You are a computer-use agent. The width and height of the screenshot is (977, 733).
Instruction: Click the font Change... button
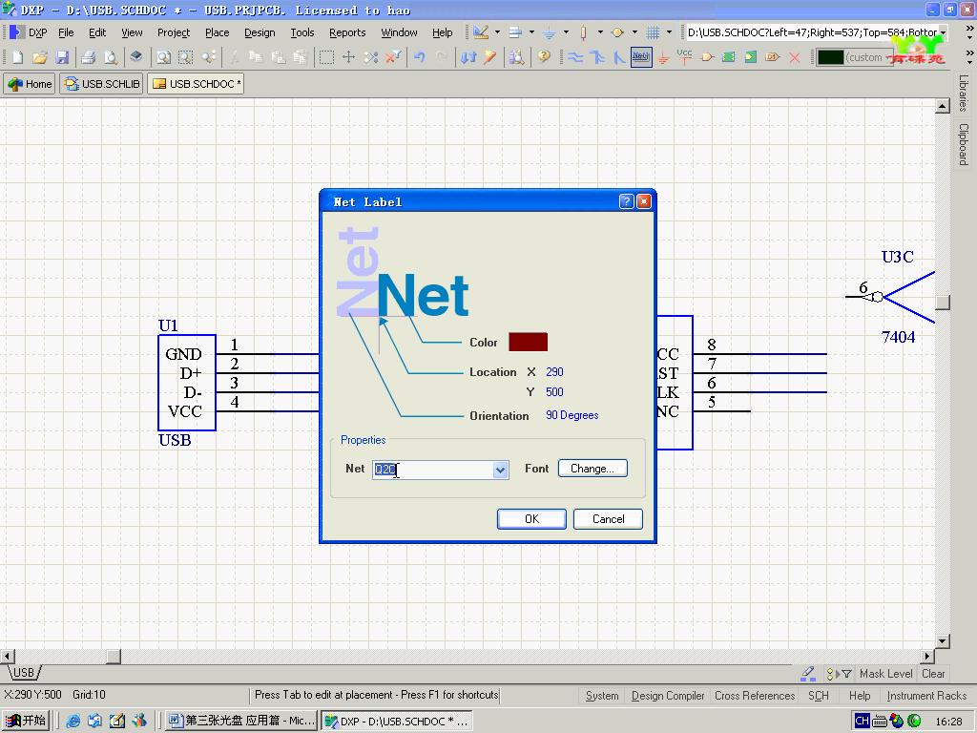(592, 469)
